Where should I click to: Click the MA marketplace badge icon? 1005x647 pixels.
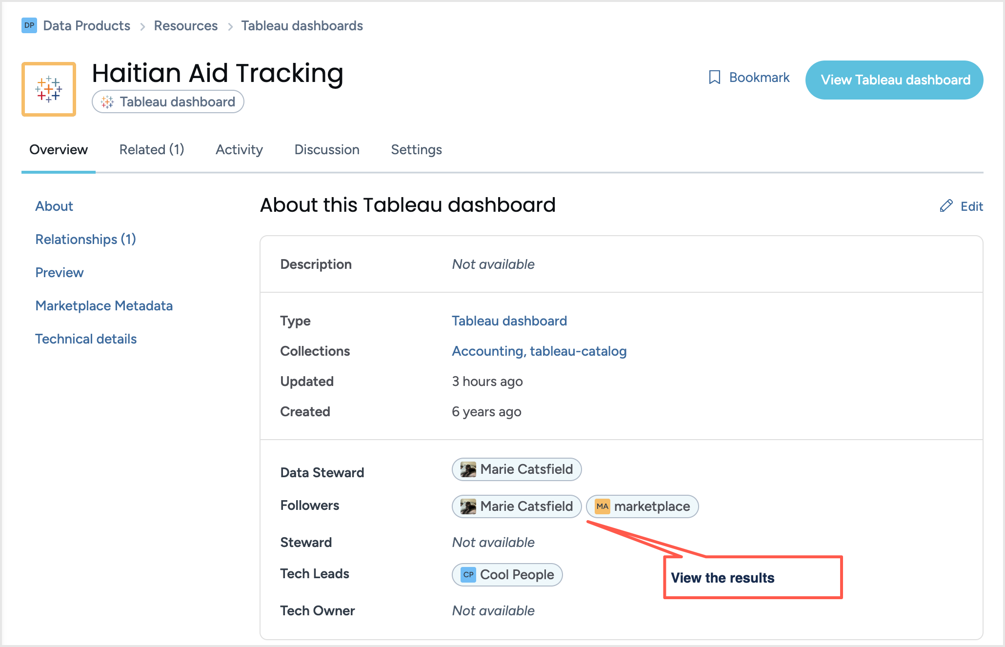(x=603, y=506)
